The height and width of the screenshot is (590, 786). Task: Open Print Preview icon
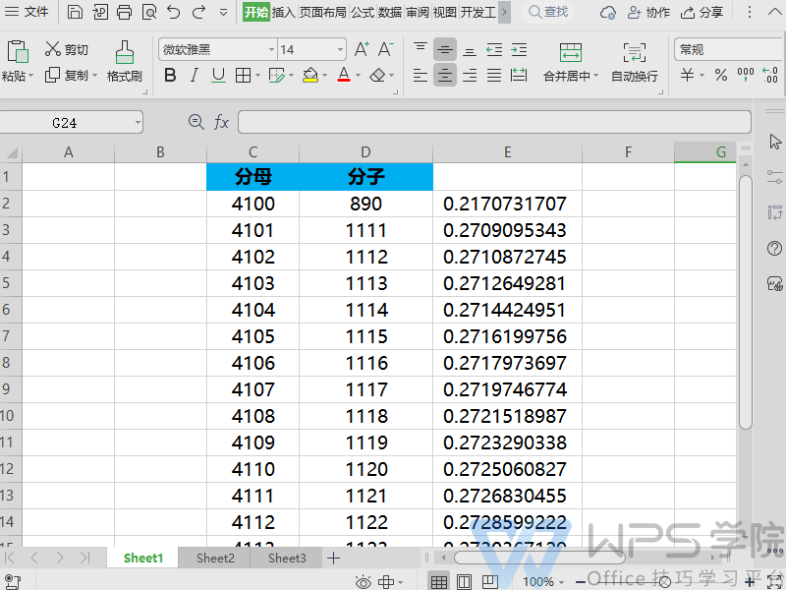[x=149, y=12]
